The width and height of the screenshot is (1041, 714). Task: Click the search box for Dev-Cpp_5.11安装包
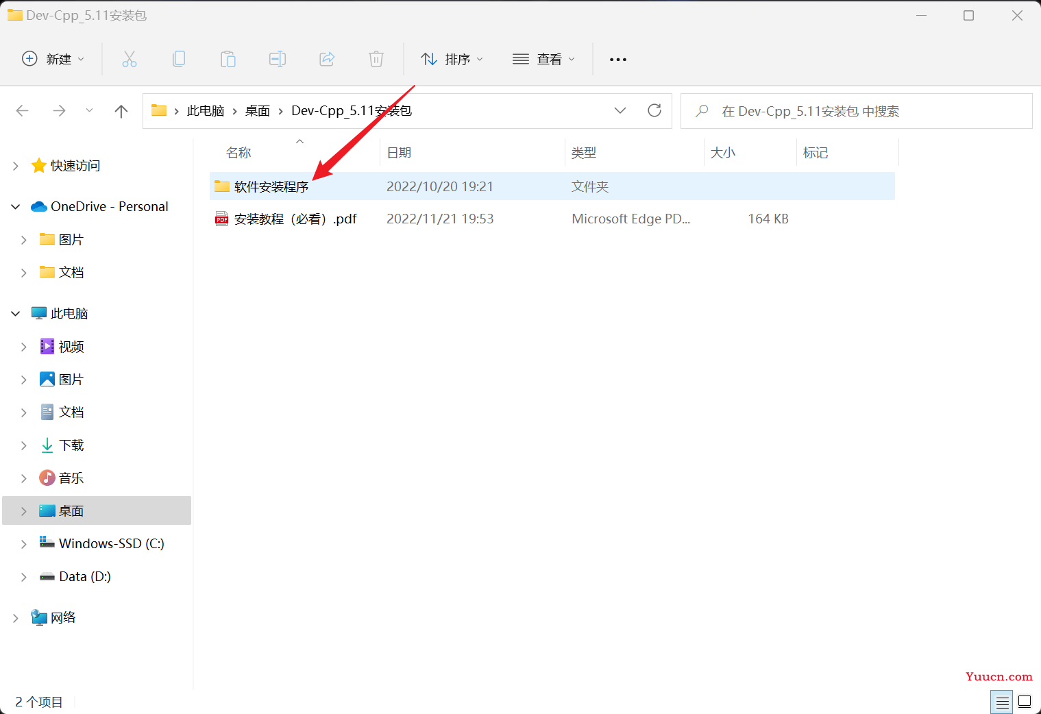856,111
